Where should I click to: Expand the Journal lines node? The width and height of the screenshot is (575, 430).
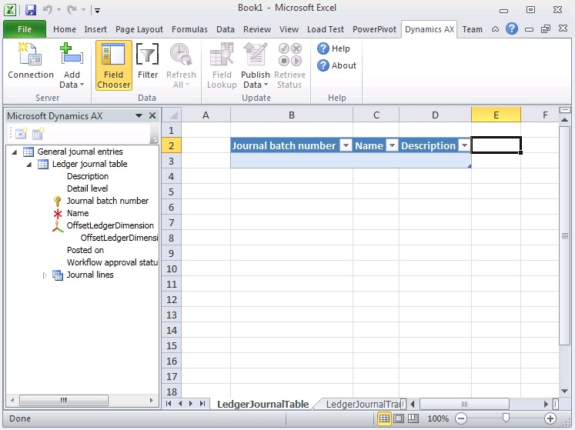tap(45, 275)
